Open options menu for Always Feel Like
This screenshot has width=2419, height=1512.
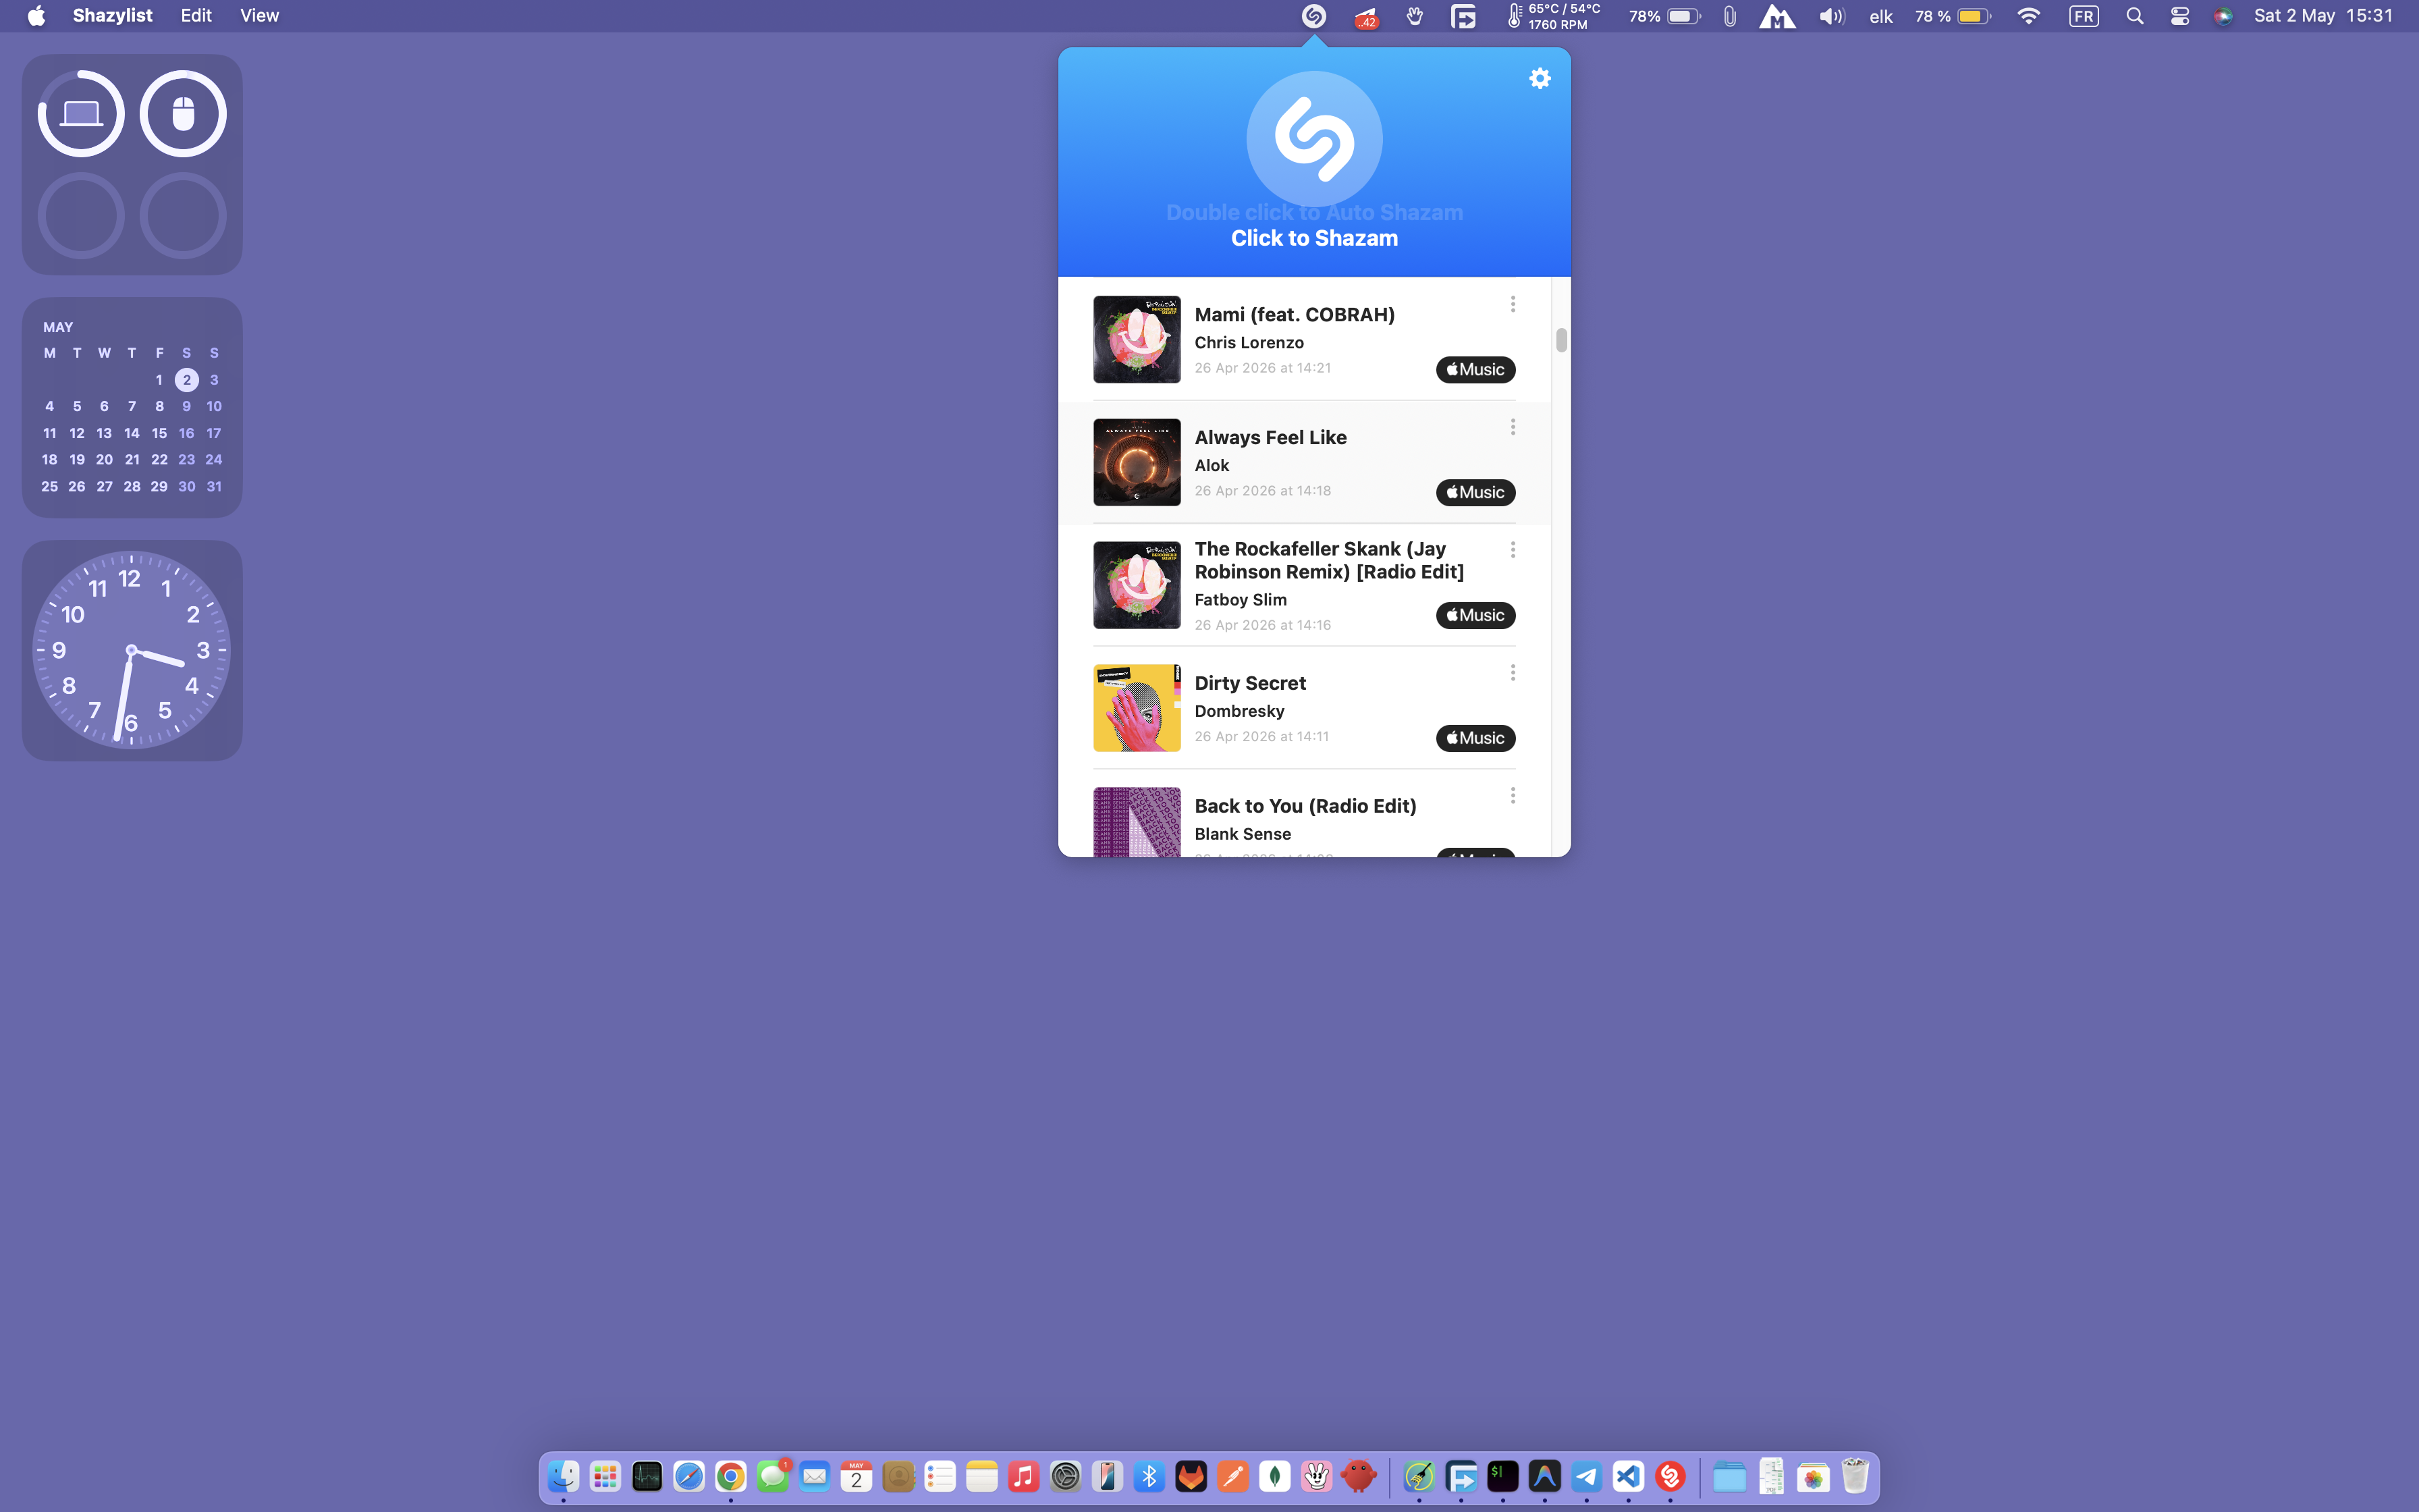(x=1513, y=427)
